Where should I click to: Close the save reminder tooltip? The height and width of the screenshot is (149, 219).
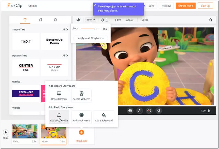click(x=95, y=5)
